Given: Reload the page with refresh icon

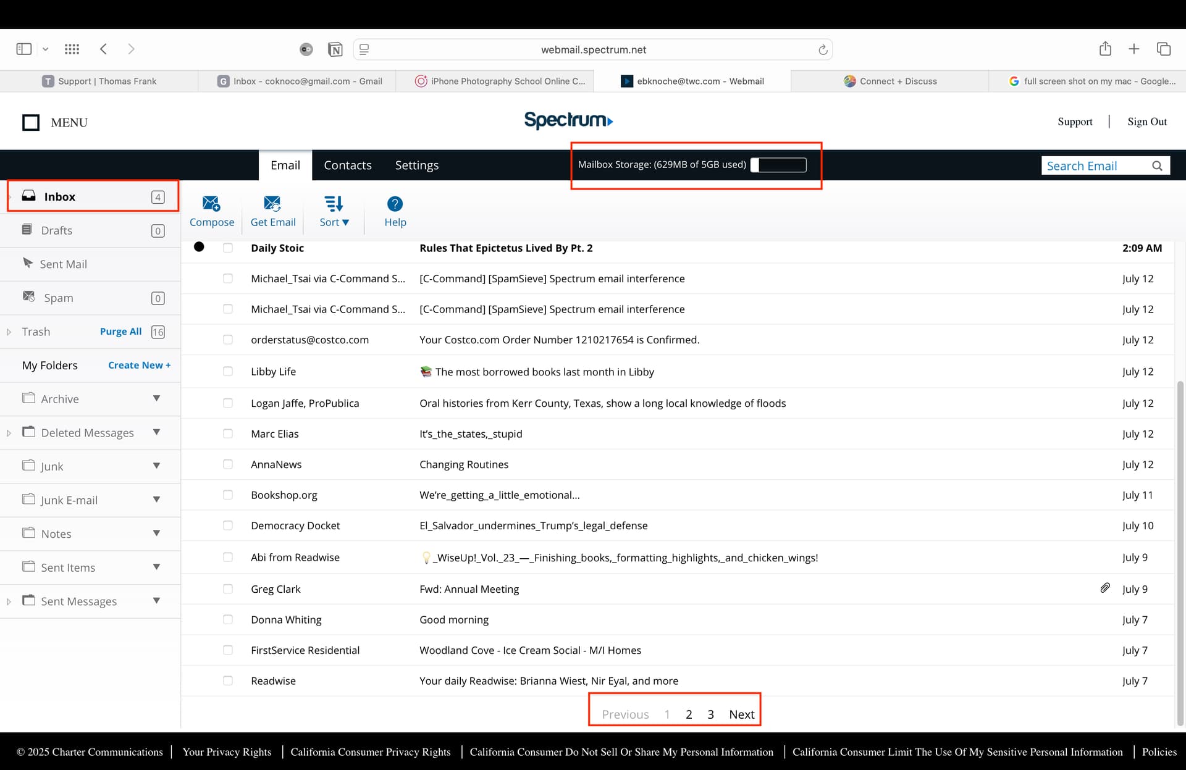Looking at the screenshot, I should pos(823,49).
